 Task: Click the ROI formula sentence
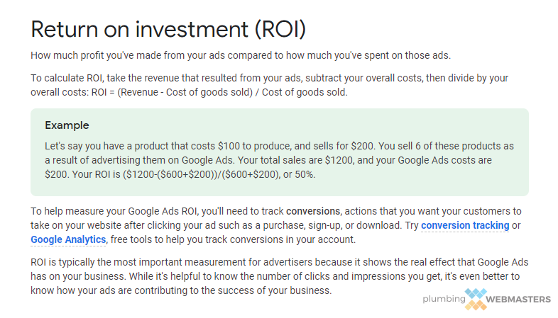[x=219, y=92]
